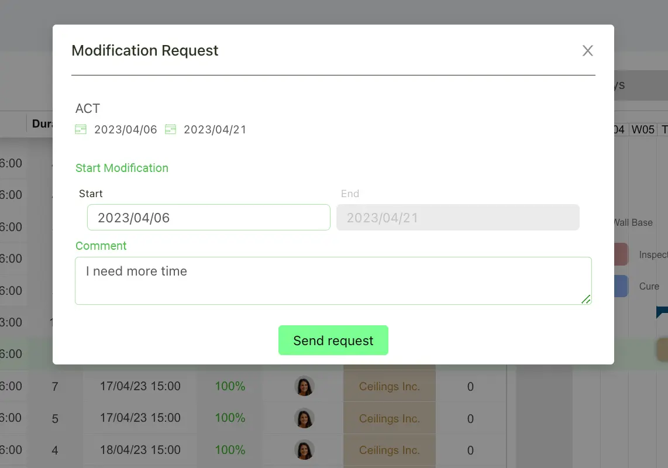Image resolution: width=668 pixels, height=468 pixels.
Task: Click the avatar in the 18/04/23 row
Action: click(304, 450)
